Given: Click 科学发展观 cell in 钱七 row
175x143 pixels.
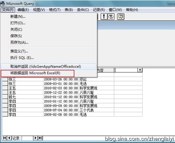Looking at the screenshot, I should (96, 97).
